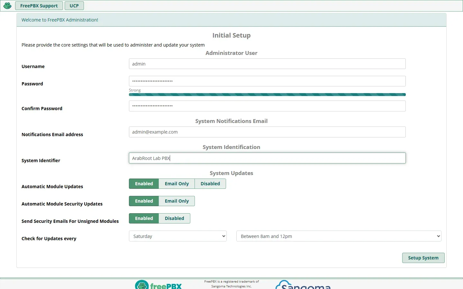Open the UCP menu item
463x289 pixels.
(74, 6)
